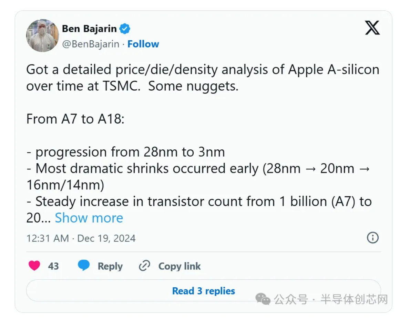Click the 半导体创芯网 watermark text
The width and height of the screenshot is (399, 318).
pos(354,299)
